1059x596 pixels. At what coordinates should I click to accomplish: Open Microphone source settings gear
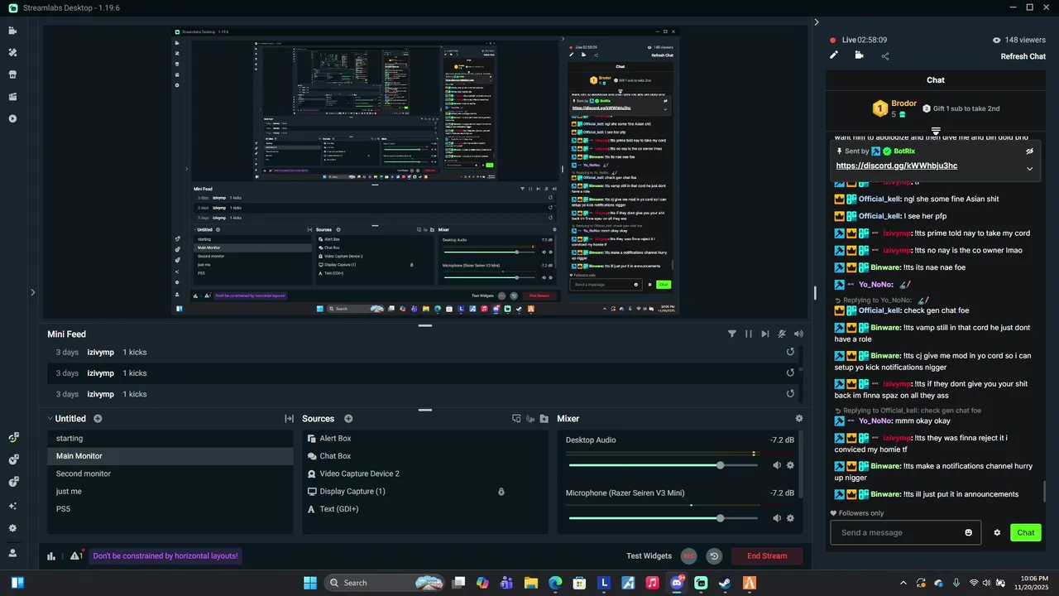[790, 518]
